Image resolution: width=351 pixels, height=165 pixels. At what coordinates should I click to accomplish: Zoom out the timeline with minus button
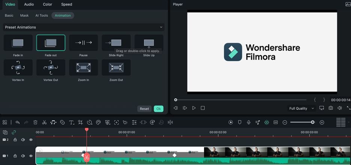[285, 122]
